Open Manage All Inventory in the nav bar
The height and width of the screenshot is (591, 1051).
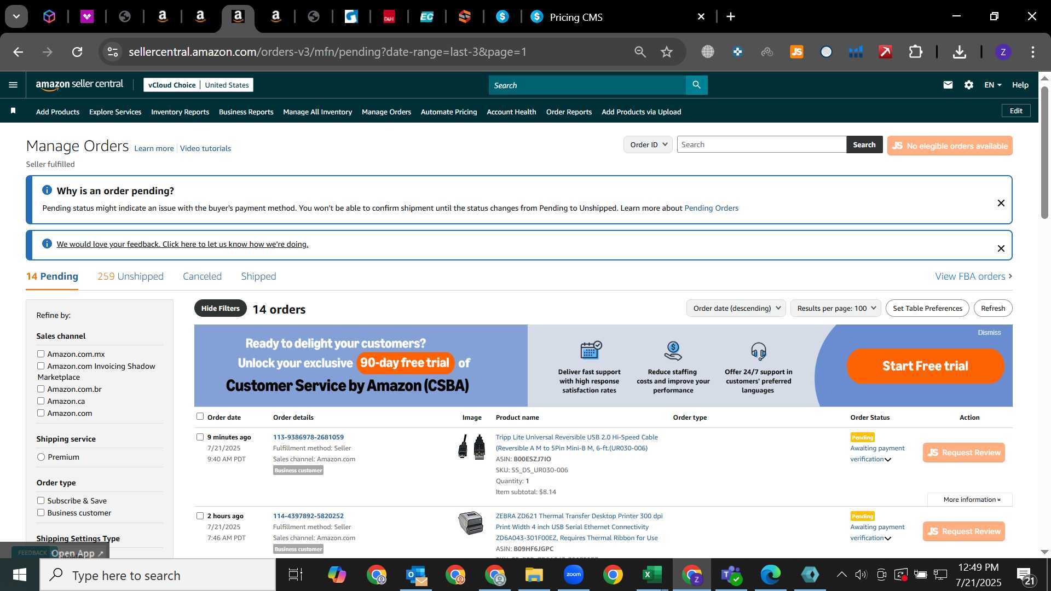317,112
